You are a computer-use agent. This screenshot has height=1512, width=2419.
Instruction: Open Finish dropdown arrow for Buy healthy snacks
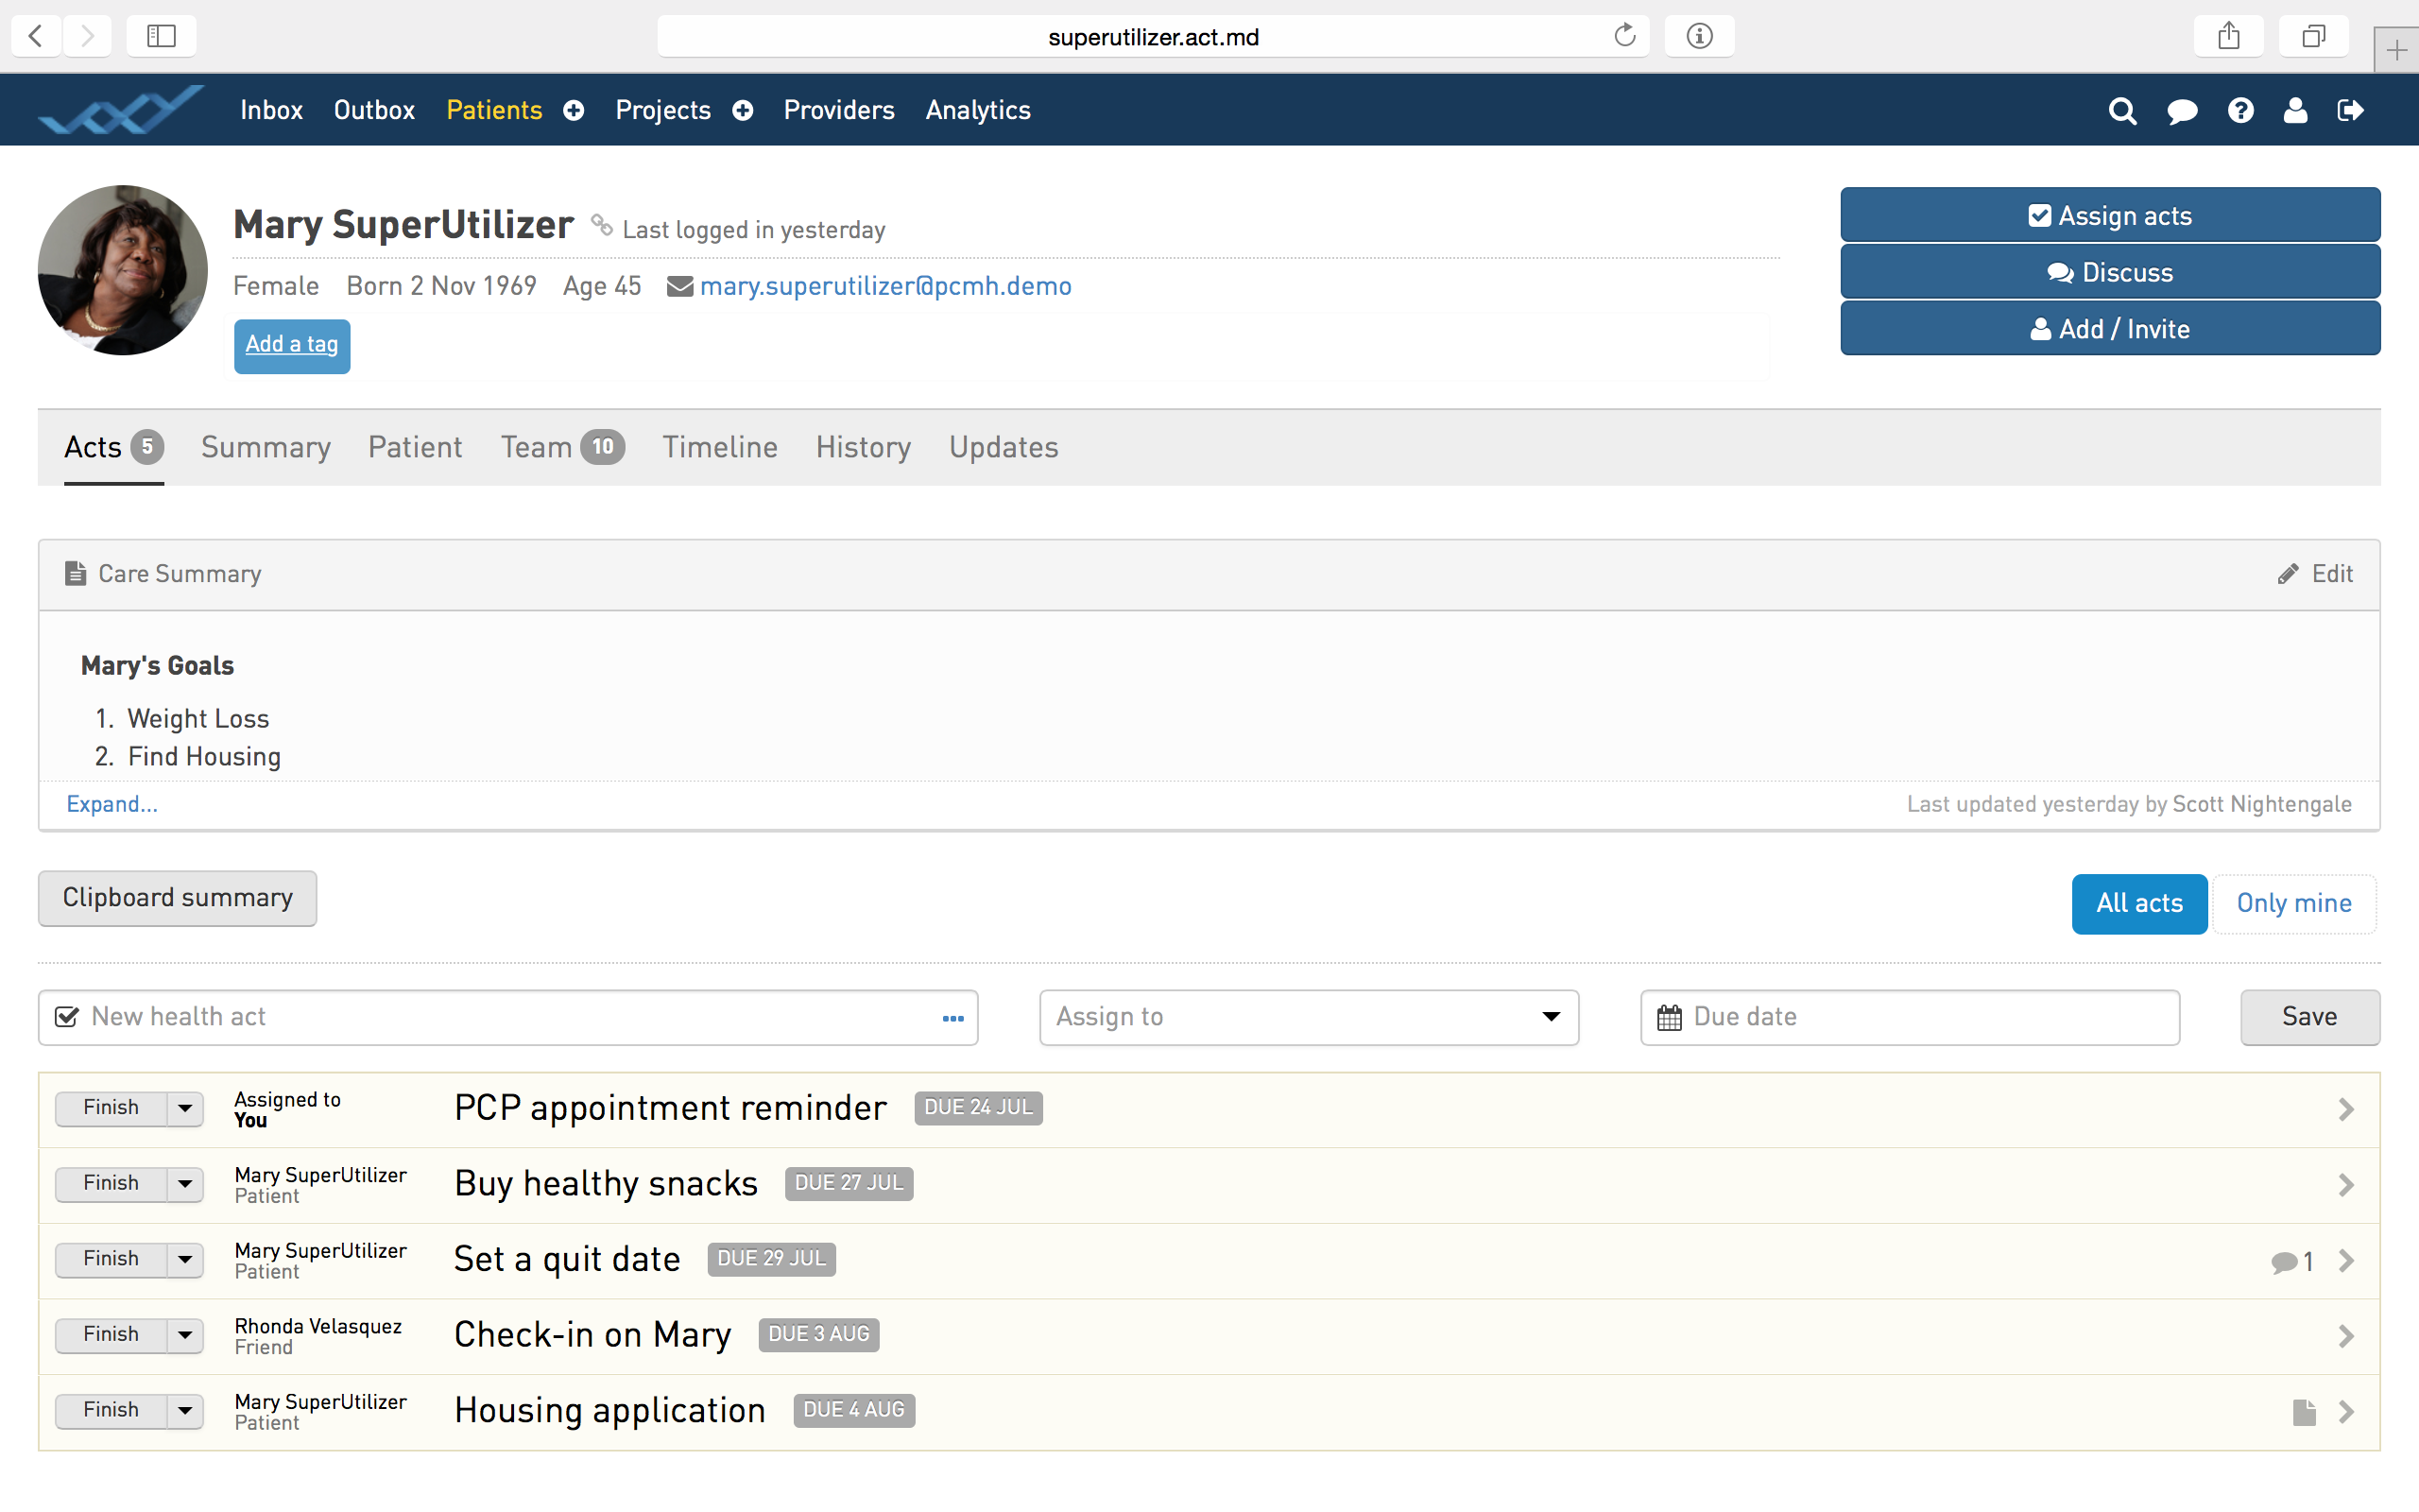(x=185, y=1184)
